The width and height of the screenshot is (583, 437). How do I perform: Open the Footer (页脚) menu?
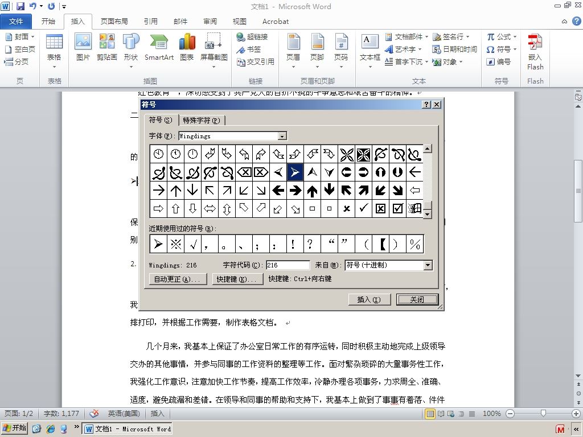pos(317,51)
